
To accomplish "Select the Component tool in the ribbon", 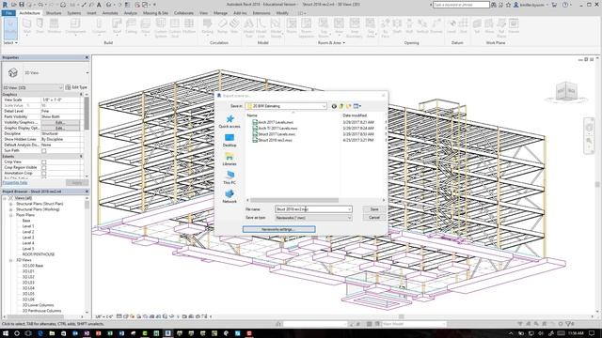I will (x=75, y=26).
